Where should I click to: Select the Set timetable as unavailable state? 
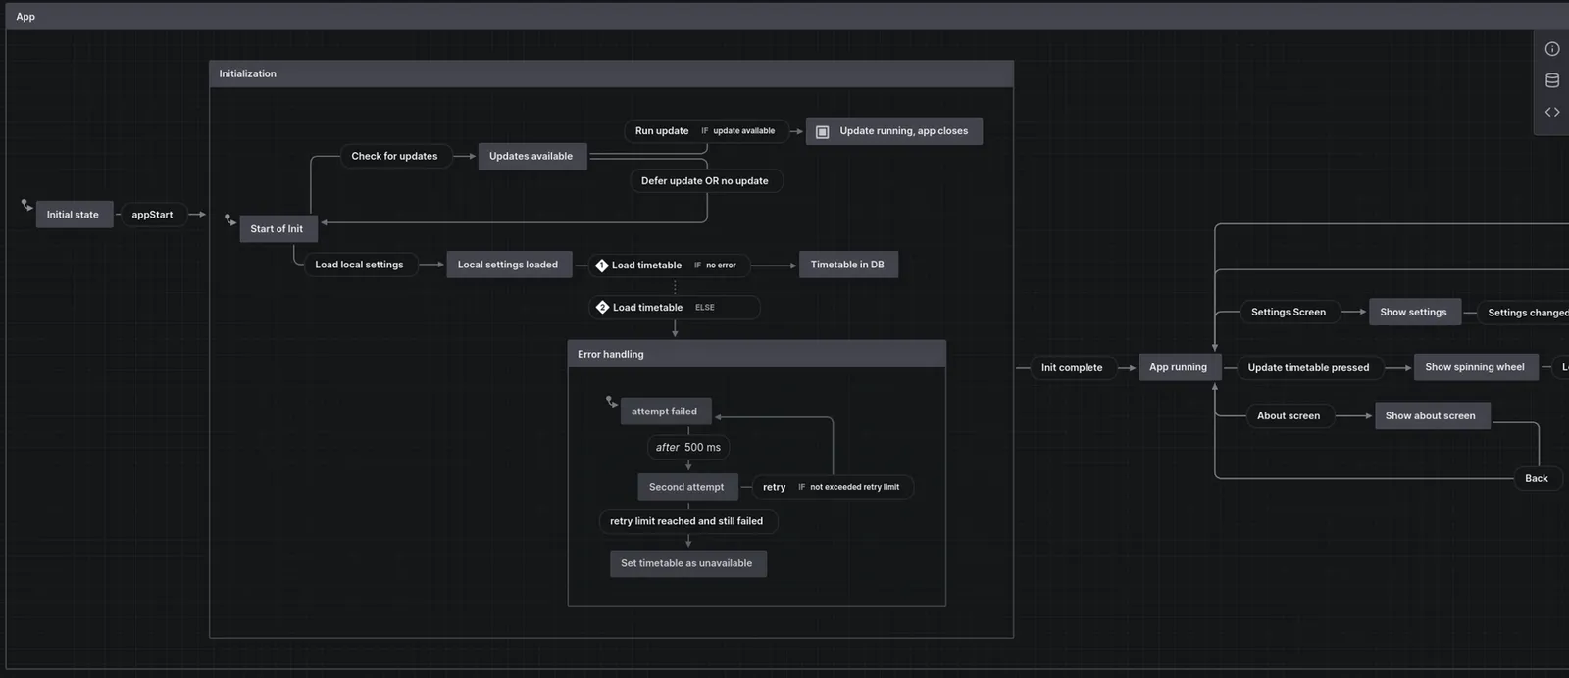pyautogui.click(x=687, y=563)
